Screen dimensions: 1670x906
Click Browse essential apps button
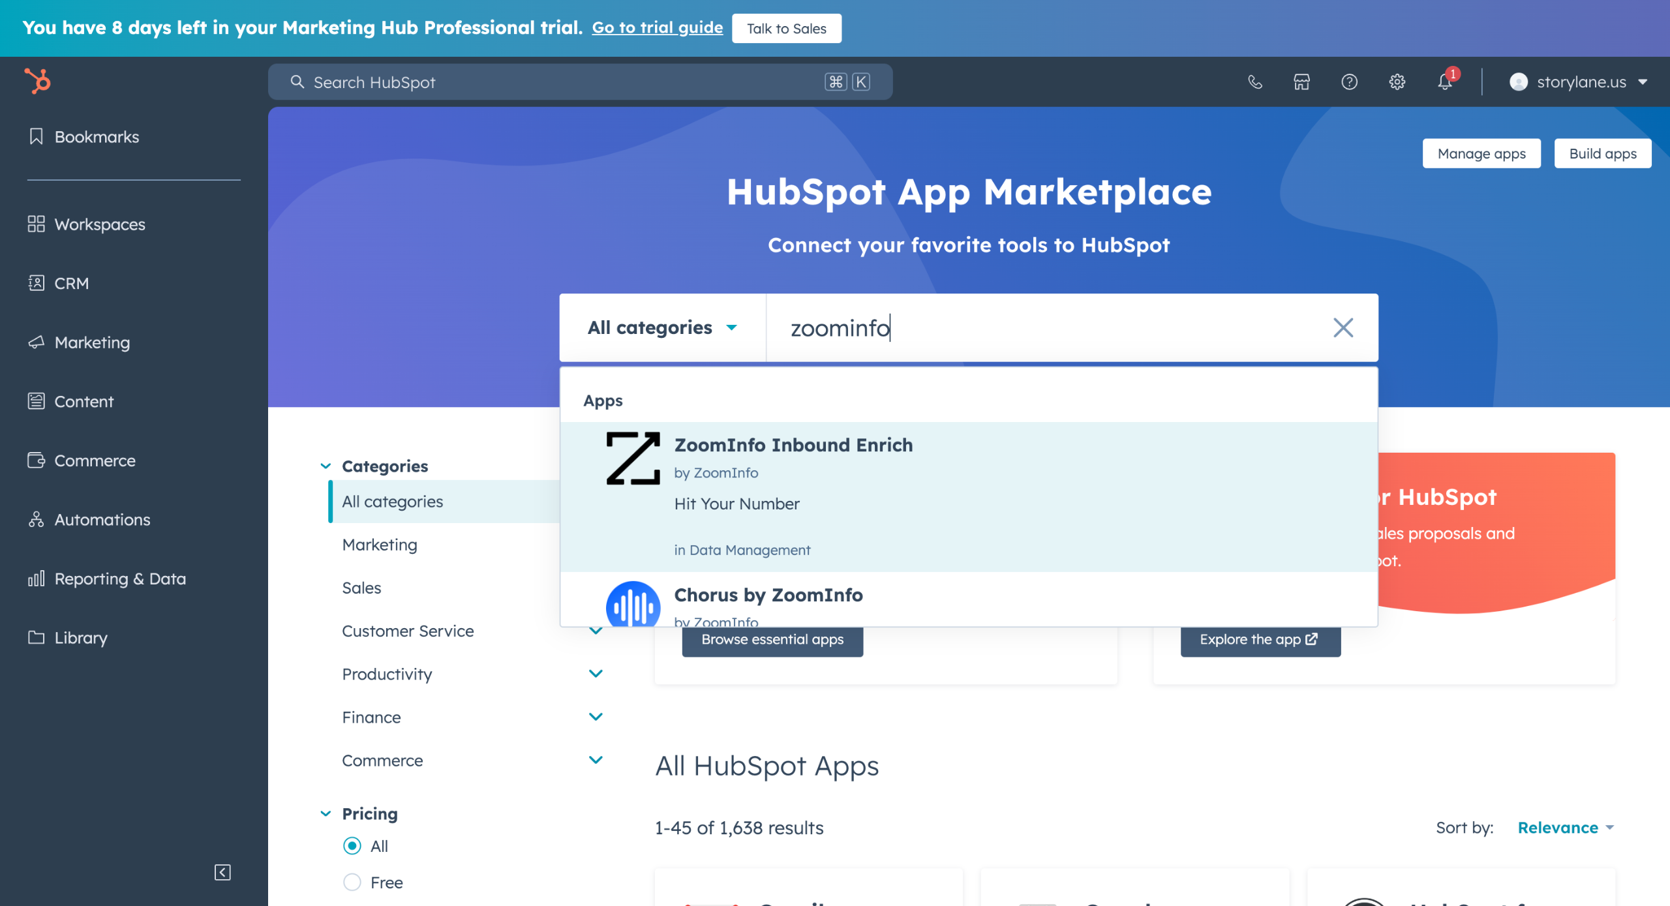pos(772,641)
